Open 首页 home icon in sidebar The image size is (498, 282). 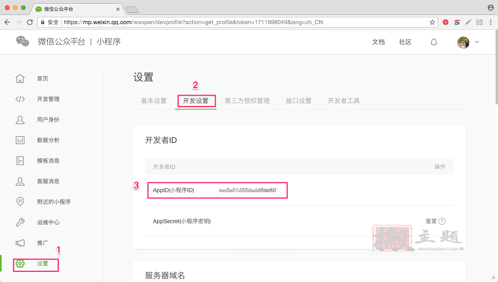pos(20,79)
